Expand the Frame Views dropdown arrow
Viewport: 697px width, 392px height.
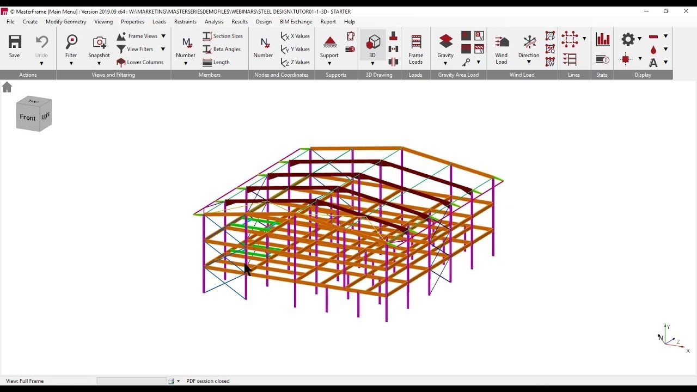(x=163, y=36)
